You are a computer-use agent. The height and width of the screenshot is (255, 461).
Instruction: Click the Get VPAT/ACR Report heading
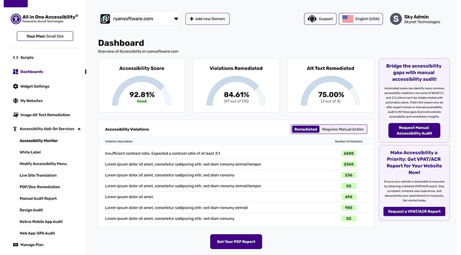tap(414, 162)
